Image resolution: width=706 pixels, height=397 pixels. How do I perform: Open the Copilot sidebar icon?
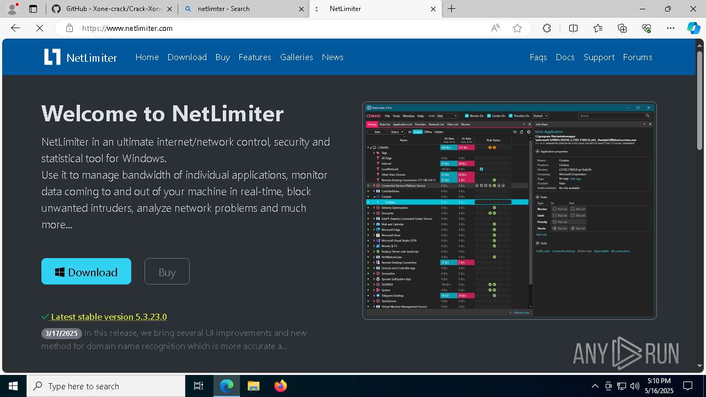(693, 28)
